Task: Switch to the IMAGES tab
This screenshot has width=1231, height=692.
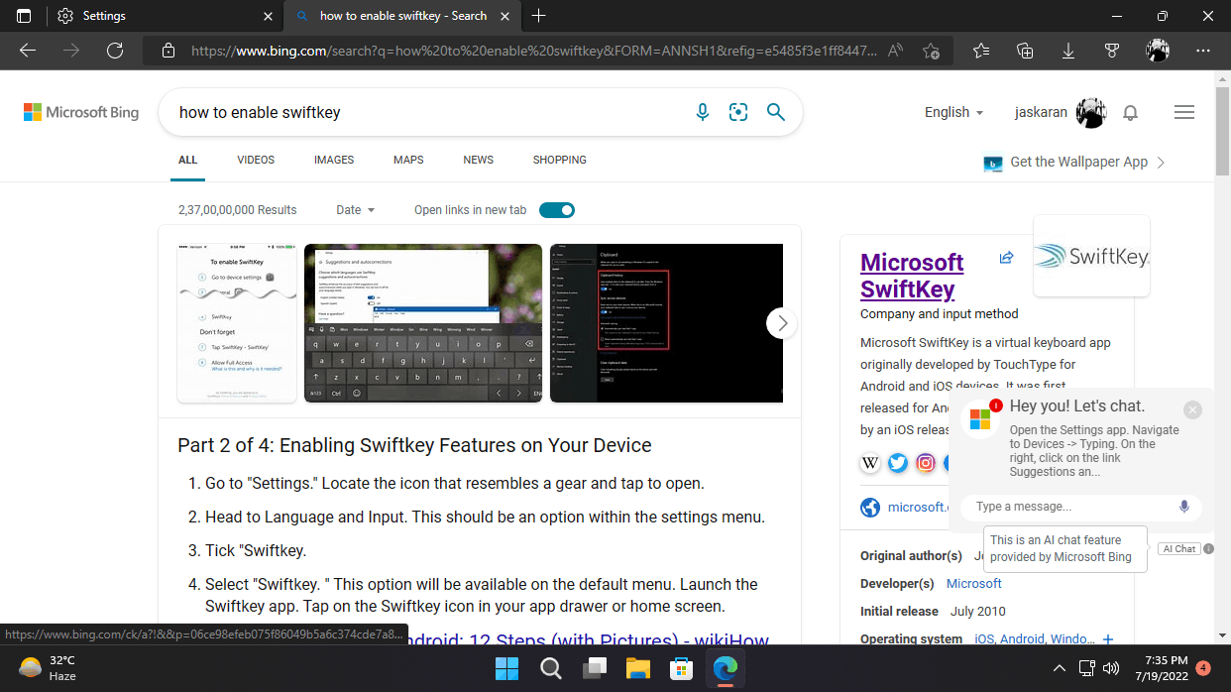Action: click(x=334, y=160)
